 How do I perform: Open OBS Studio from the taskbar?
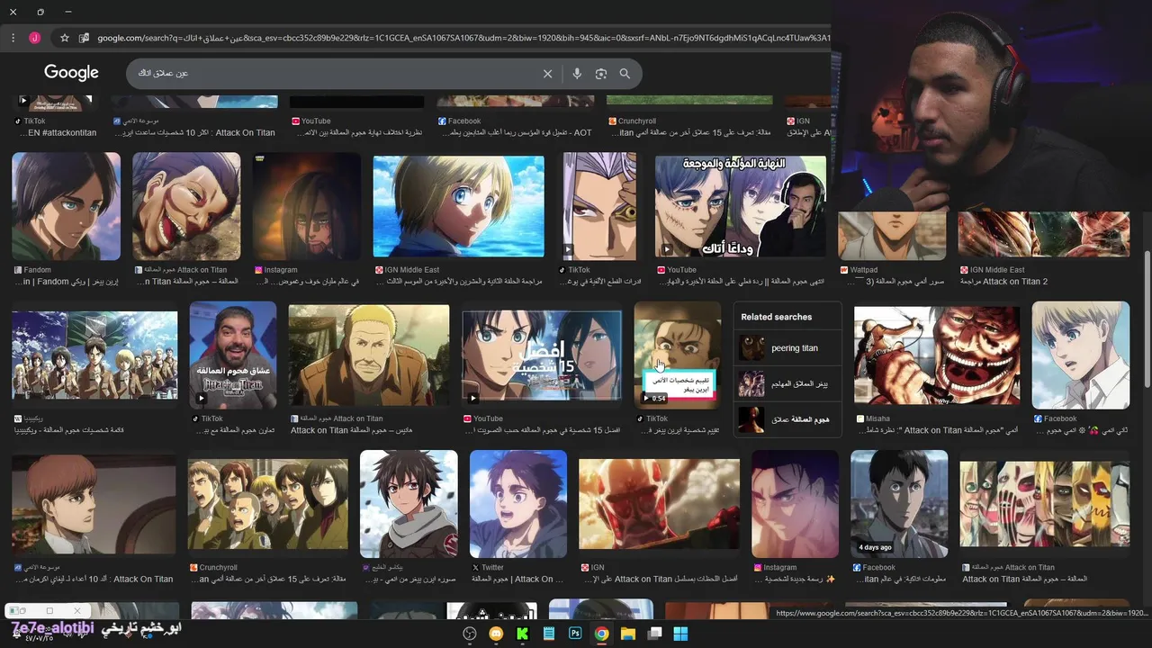pyautogui.click(x=469, y=634)
